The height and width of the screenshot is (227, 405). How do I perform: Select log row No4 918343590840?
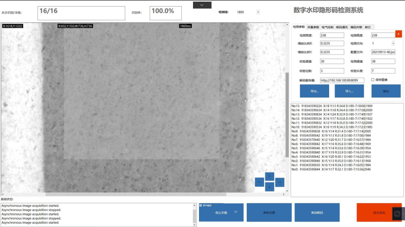[x=331, y=152]
